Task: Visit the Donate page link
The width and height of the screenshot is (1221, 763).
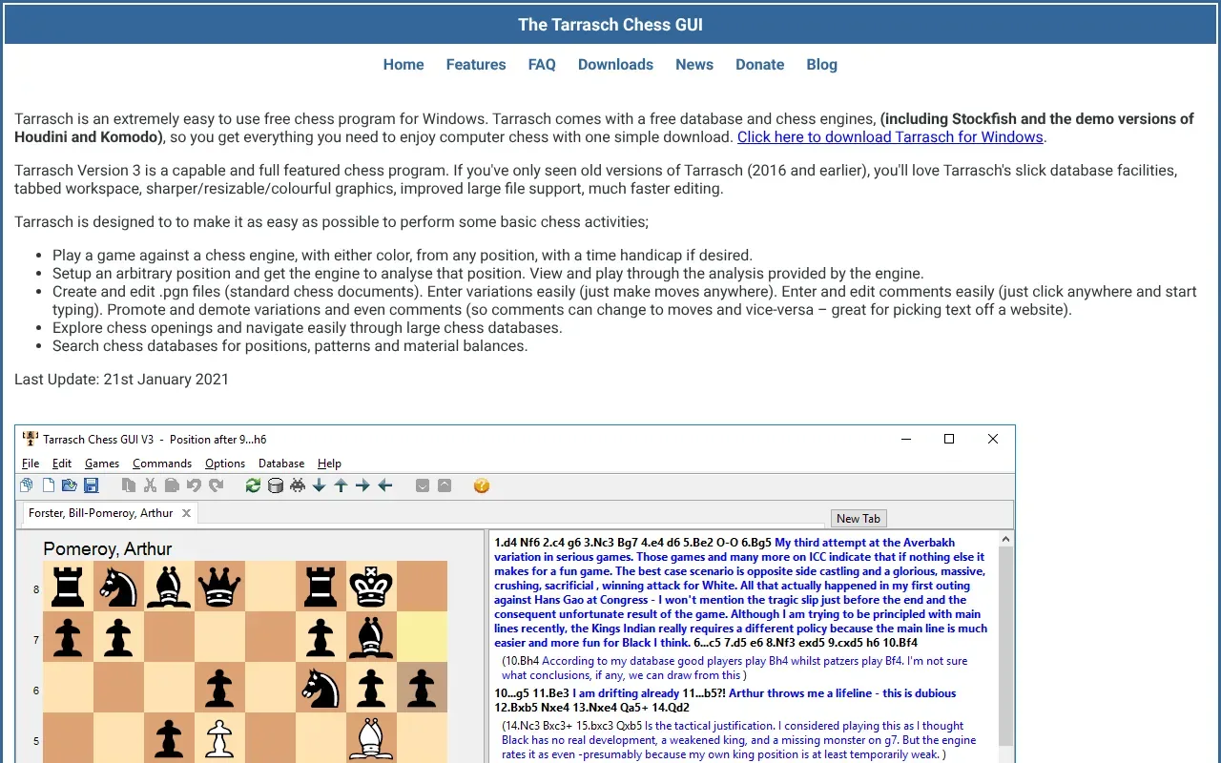Action: tap(759, 64)
